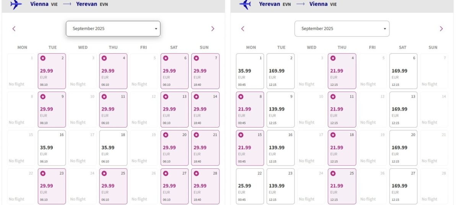Choose outbound September 16 fare of 35.99 EUR
The height and width of the screenshot is (205, 459).
tap(52, 148)
